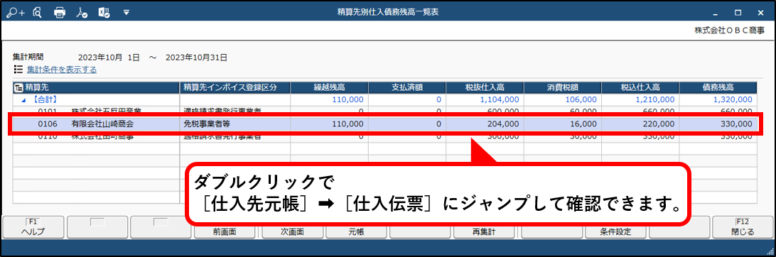The width and height of the screenshot is (776, 257).
Task: Click the zoom in magnifier icon
Action: point(16,13)
